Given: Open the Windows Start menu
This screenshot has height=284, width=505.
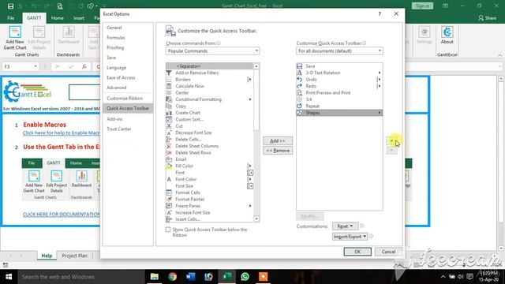Looking at the screenshot, I should click(x=9, y=277).
